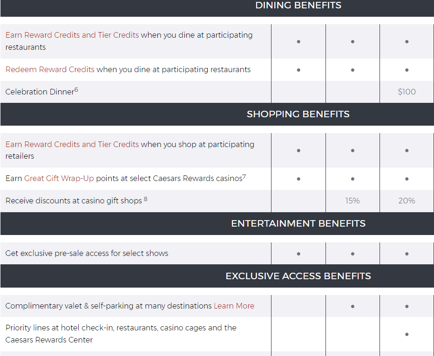Click the DINING BENEFITS section header
This screenshot has height=356, width=434.
[x=298, y=6]
